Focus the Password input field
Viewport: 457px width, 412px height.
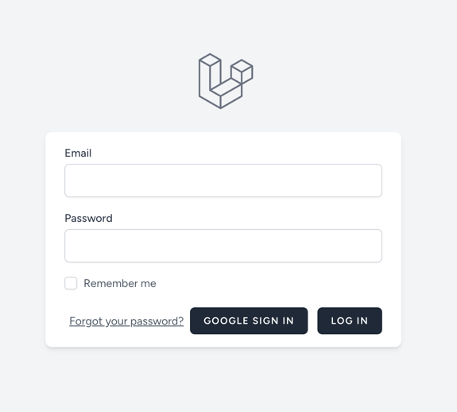tap(223, 246)
